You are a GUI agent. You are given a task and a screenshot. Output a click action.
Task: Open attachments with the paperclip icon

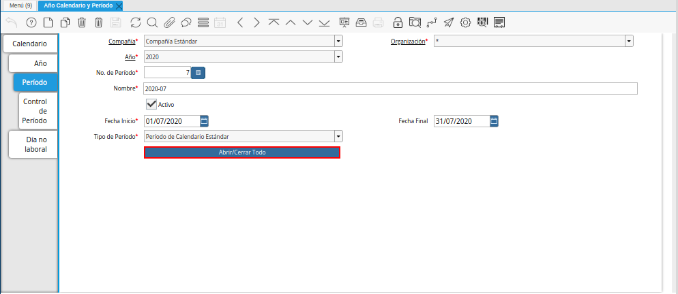point(169,22)
